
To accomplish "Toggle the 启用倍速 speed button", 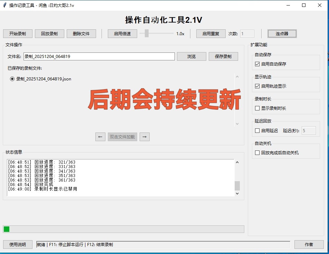I will point(122,33).
